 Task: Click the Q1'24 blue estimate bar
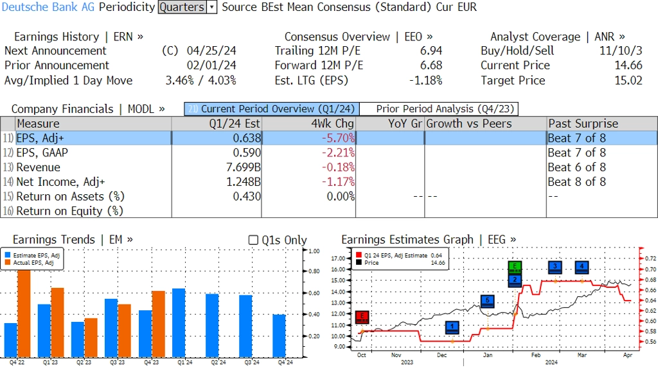[179, 322]
